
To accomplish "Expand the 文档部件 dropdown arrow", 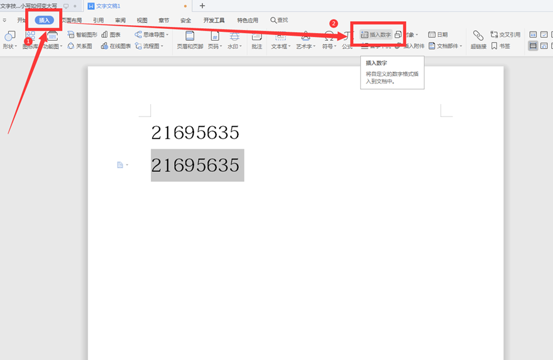I will (461, 46).
